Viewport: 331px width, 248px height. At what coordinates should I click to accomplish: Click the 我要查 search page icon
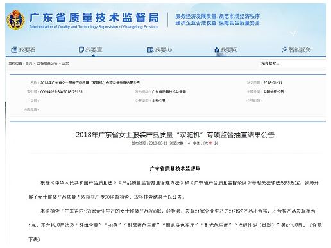pos(81,49)
